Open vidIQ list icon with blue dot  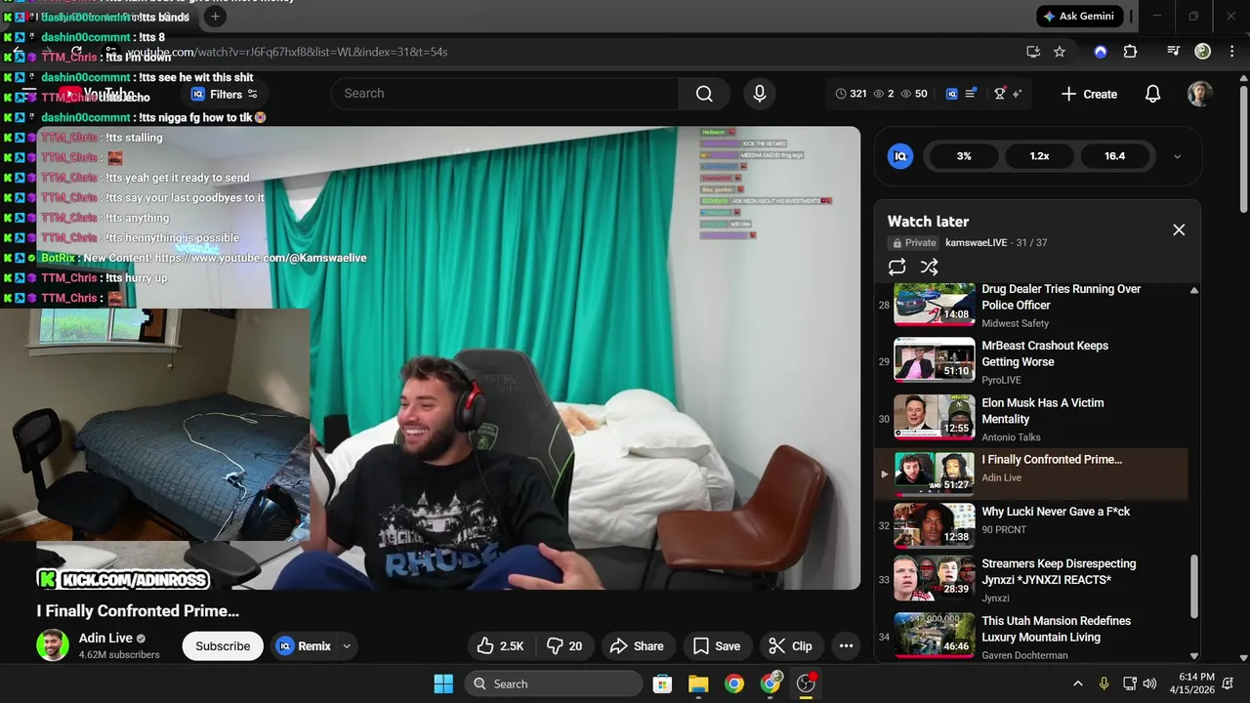point(971,94)
